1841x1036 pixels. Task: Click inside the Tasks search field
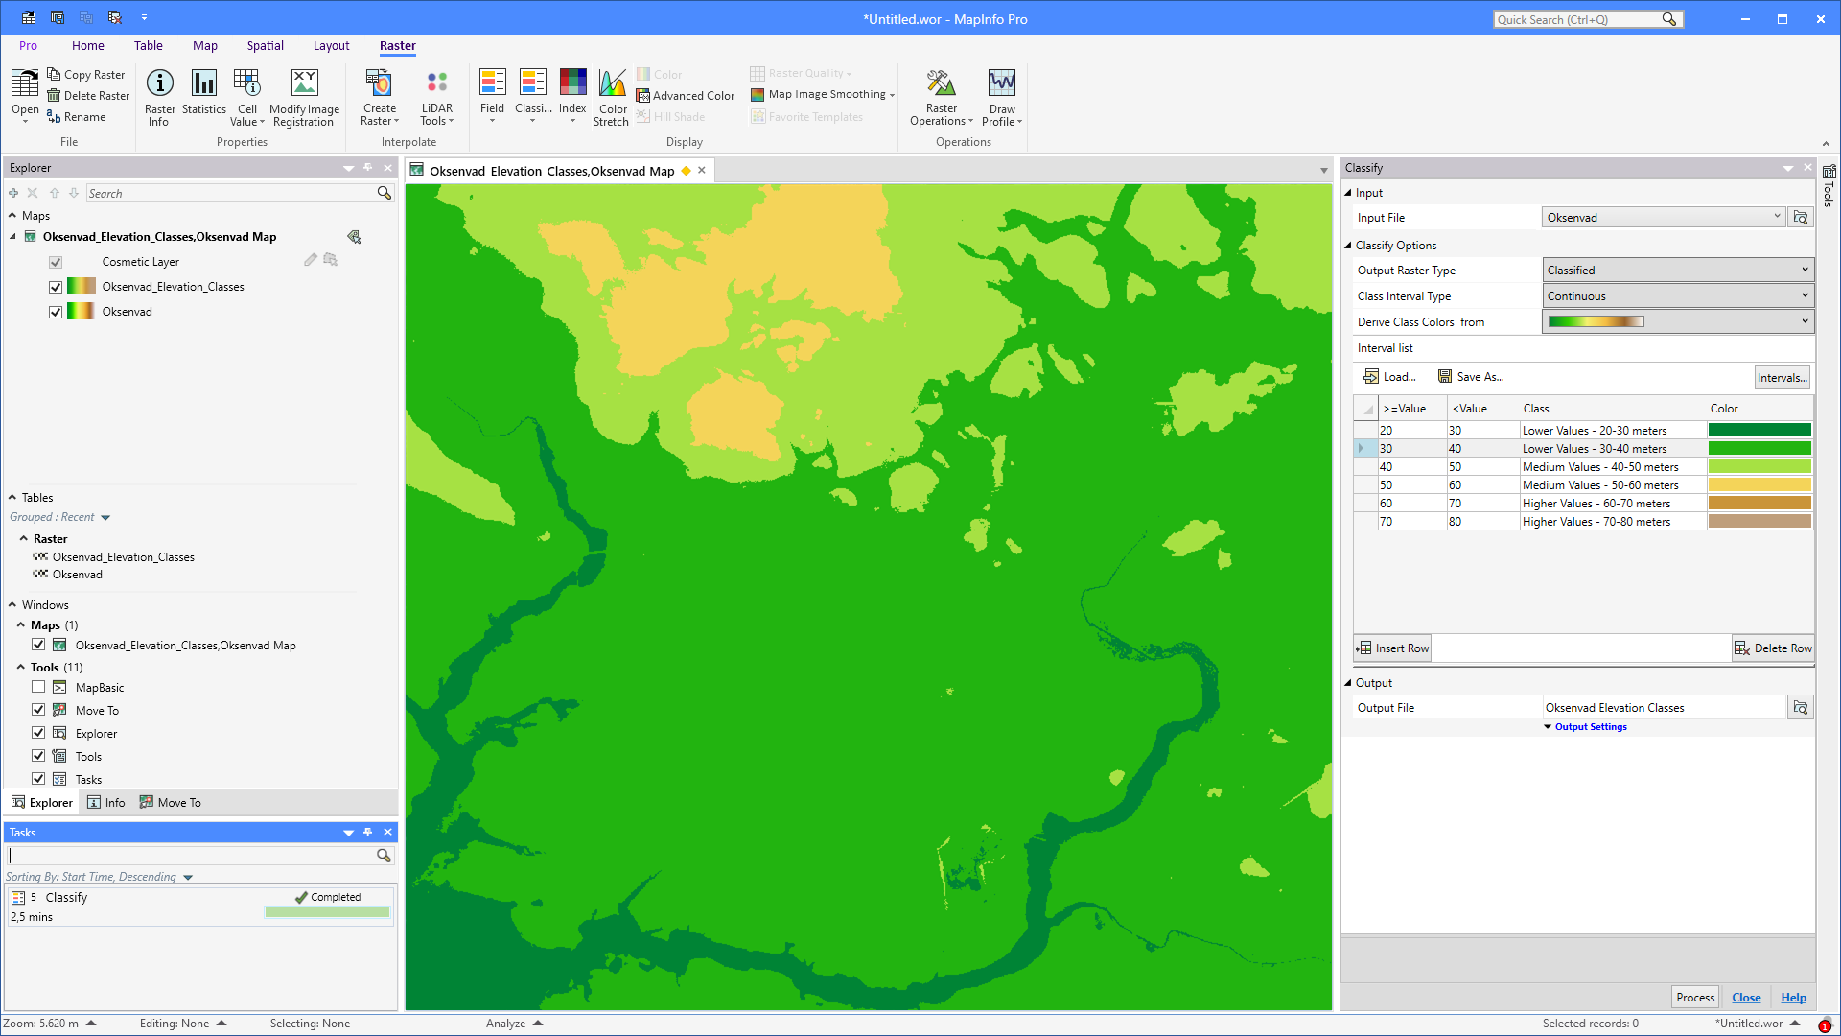tap(192, 855)
